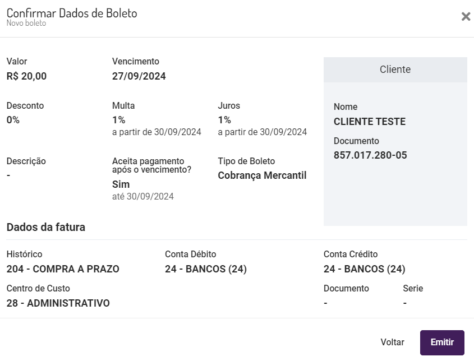
Task: Click the Juros 1% value
Action: 224,120
